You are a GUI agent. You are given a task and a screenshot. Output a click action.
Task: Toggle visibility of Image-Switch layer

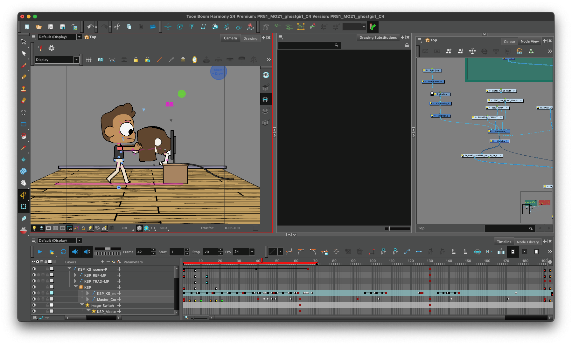coord(34,305)
